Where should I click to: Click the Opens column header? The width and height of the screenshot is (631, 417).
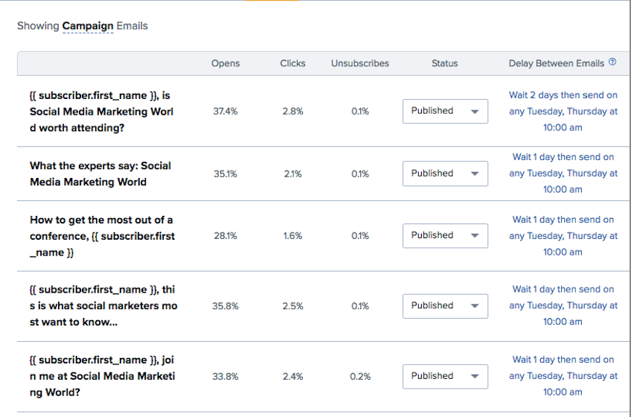225,63
